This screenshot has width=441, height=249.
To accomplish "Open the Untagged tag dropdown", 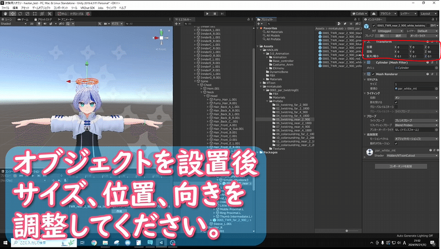I will point(390,31).
